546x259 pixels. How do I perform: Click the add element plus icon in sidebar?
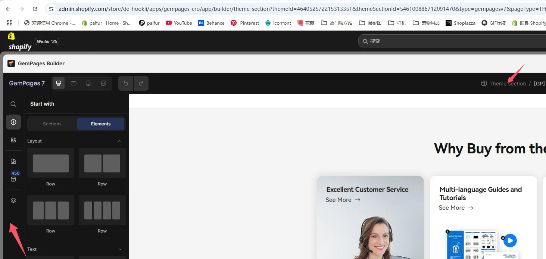(x=13, y=122)
